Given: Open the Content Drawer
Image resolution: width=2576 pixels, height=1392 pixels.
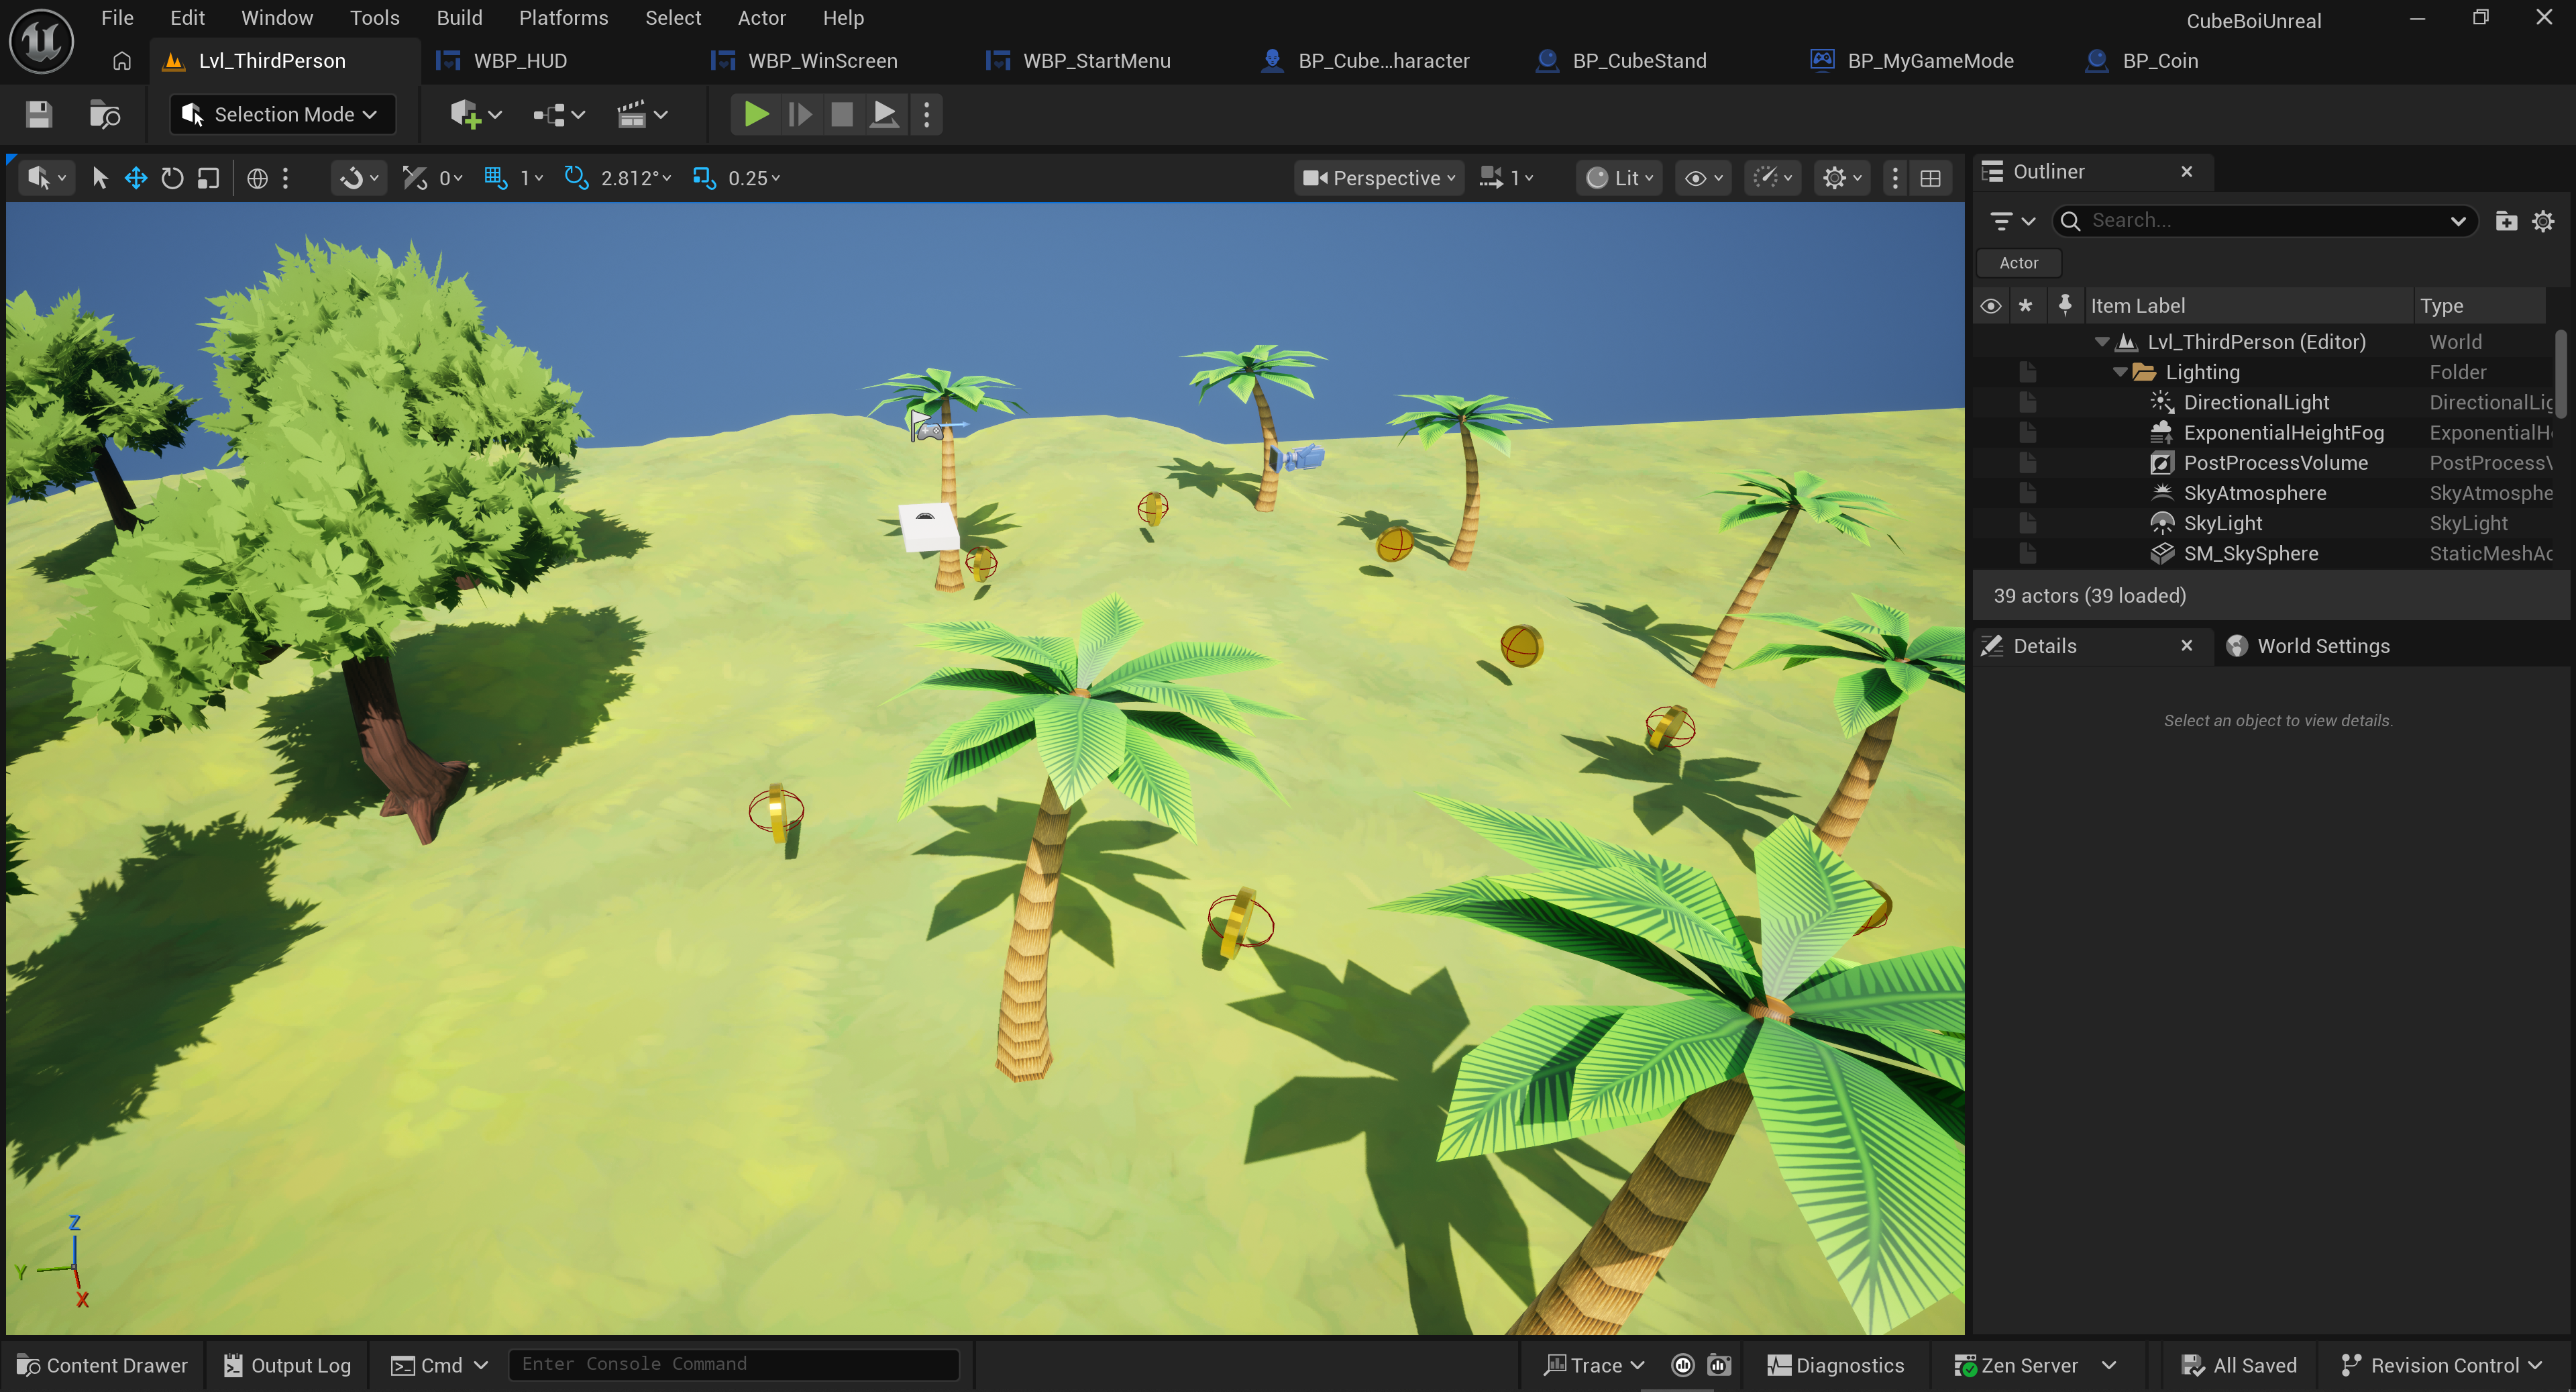Looking at the screenshot, I should tap(103, 1365).
